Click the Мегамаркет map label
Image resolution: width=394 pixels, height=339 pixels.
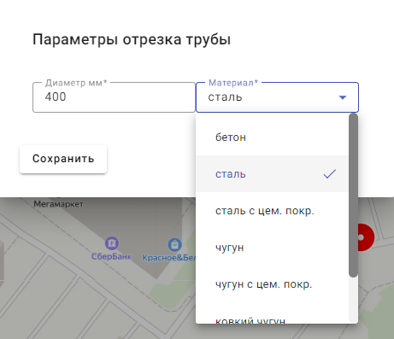coord(58,204)
